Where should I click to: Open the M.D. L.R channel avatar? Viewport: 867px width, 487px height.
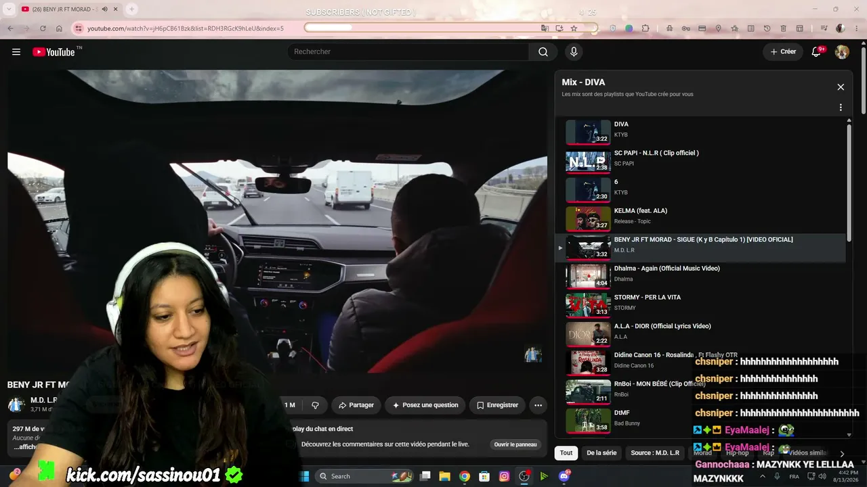tap(16, 404)
